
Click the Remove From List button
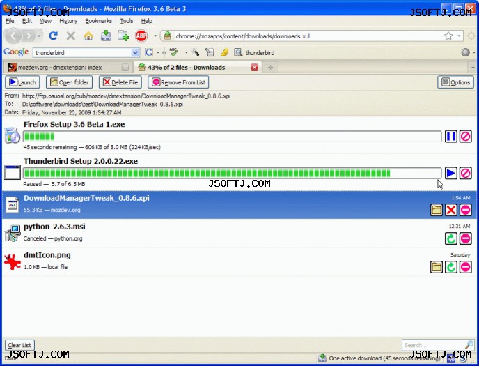(x=178, y=82)
